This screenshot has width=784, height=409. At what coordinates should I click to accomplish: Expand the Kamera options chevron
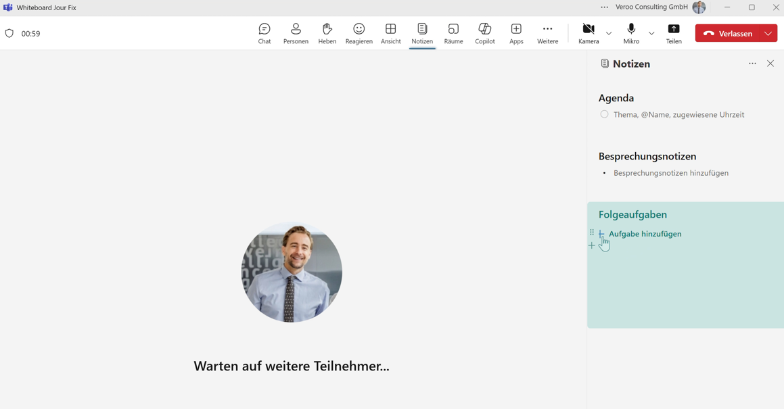click(609, 33)
